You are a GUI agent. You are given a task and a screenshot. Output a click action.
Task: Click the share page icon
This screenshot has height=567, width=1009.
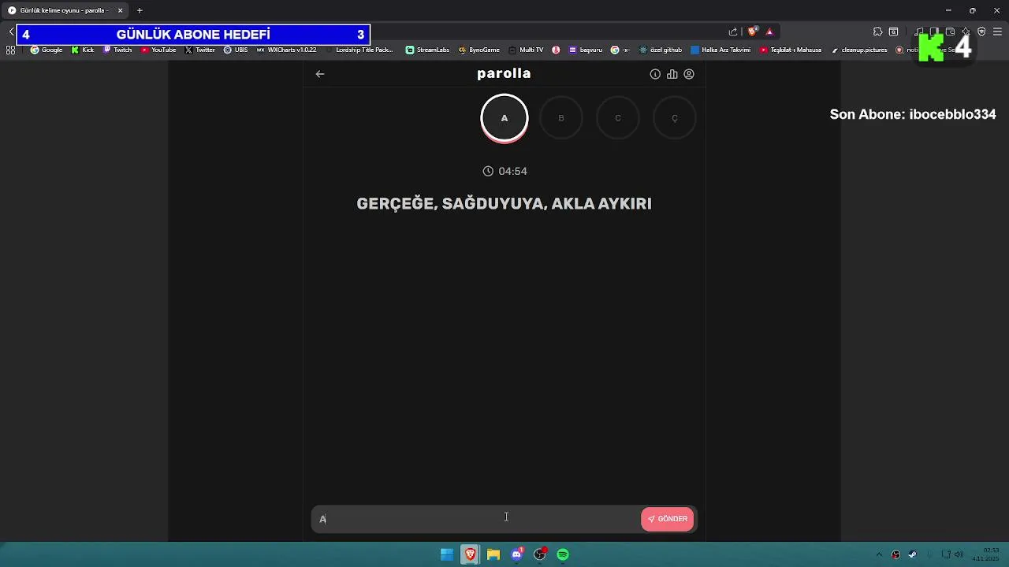click(733, 31)
